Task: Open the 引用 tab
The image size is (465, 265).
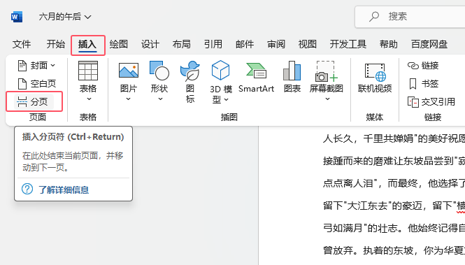Action: click(x=213, y=44)
